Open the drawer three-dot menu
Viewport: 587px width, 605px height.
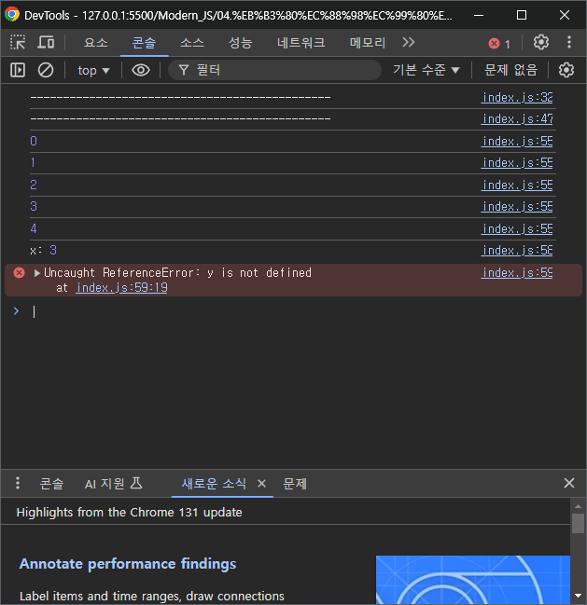18,483
